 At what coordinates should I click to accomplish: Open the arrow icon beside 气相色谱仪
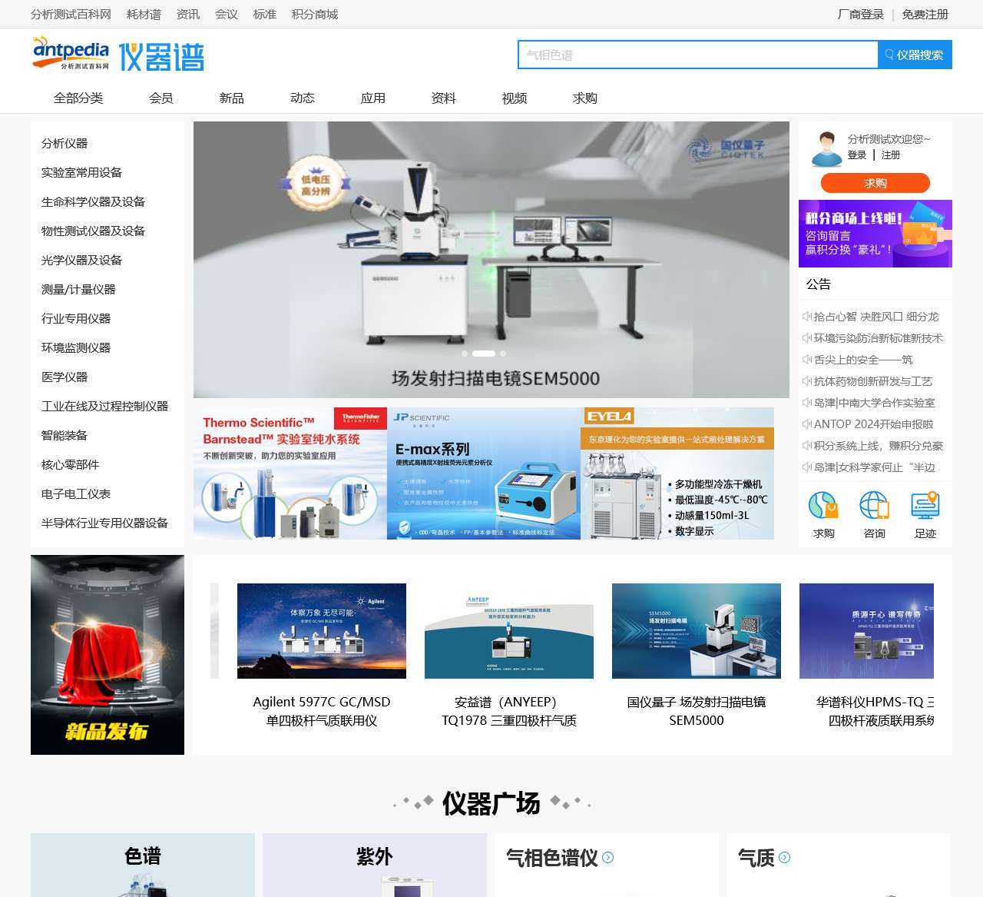pyautogui.click(x=608, y=858)
